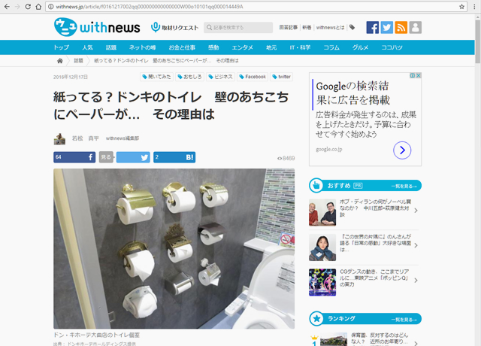Open the orange RSS feed icon
This screenshot has height=346, width=481.
(x=401, y=28)
